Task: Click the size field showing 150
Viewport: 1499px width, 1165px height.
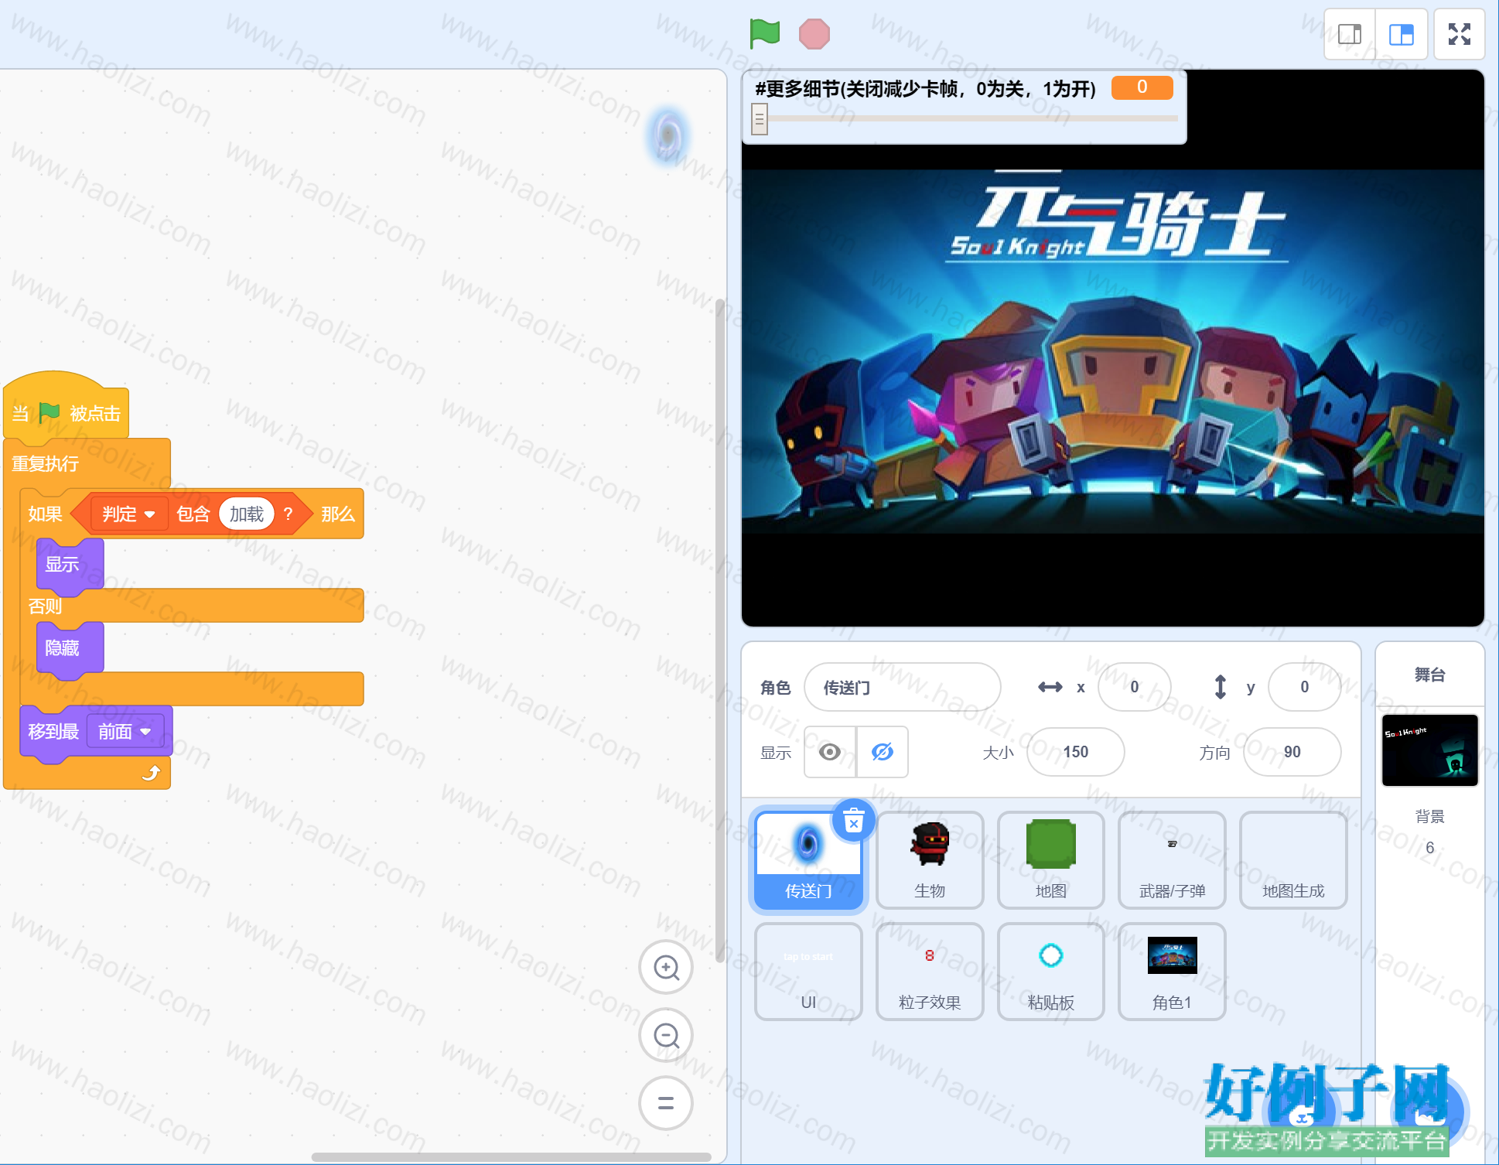Action: click(1076, 752)
